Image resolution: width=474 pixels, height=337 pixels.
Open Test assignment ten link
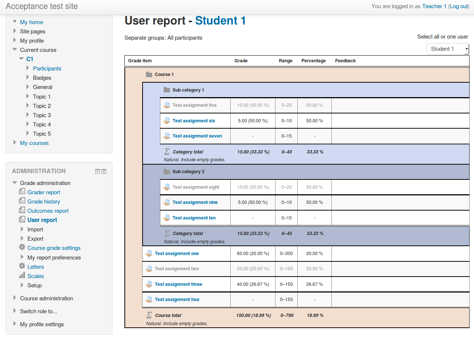pos(194,218)
